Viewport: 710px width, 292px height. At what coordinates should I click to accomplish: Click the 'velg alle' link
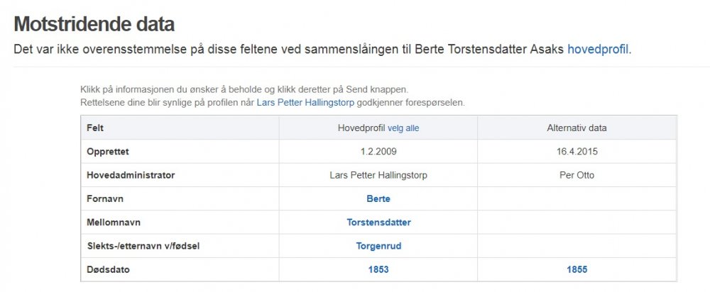403,128
